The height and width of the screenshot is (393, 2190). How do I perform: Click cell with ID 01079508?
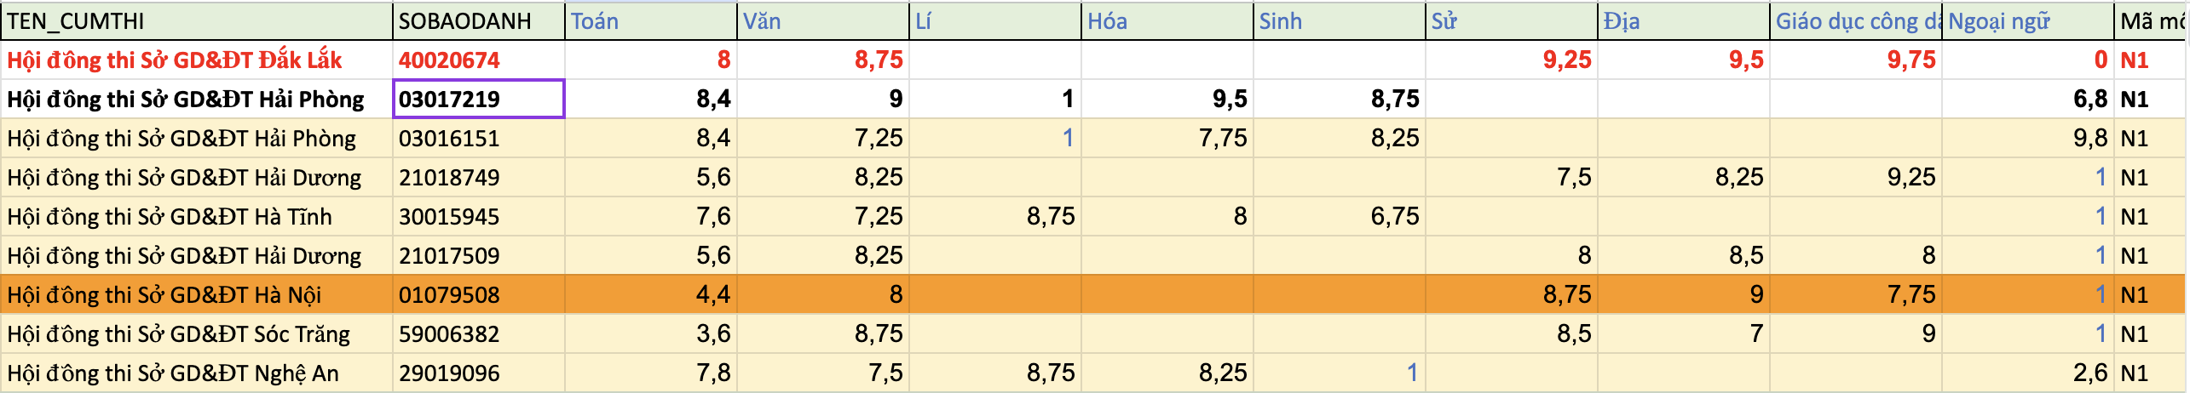(477, 295)
